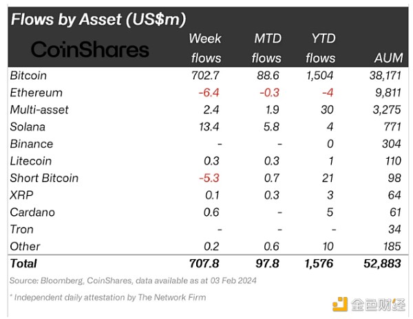This screenshot has width=413, height=319.
Task: Click Ethereum's red -6.4 week flow value
Action: [x=209, y=93]
